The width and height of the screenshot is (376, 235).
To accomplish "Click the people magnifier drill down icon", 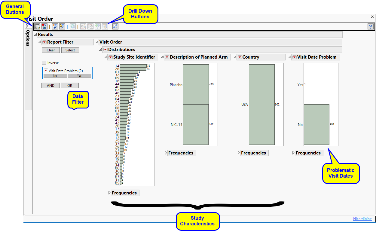I will tap(83, 26).
